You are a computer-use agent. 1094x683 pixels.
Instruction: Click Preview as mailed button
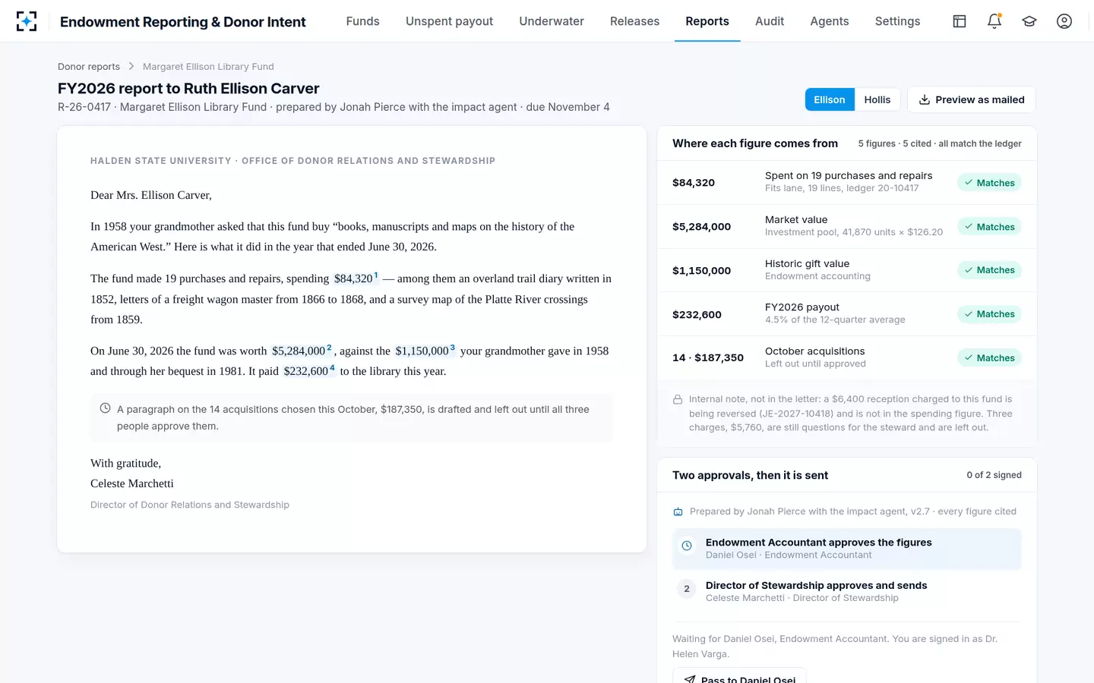pos(972,99)
